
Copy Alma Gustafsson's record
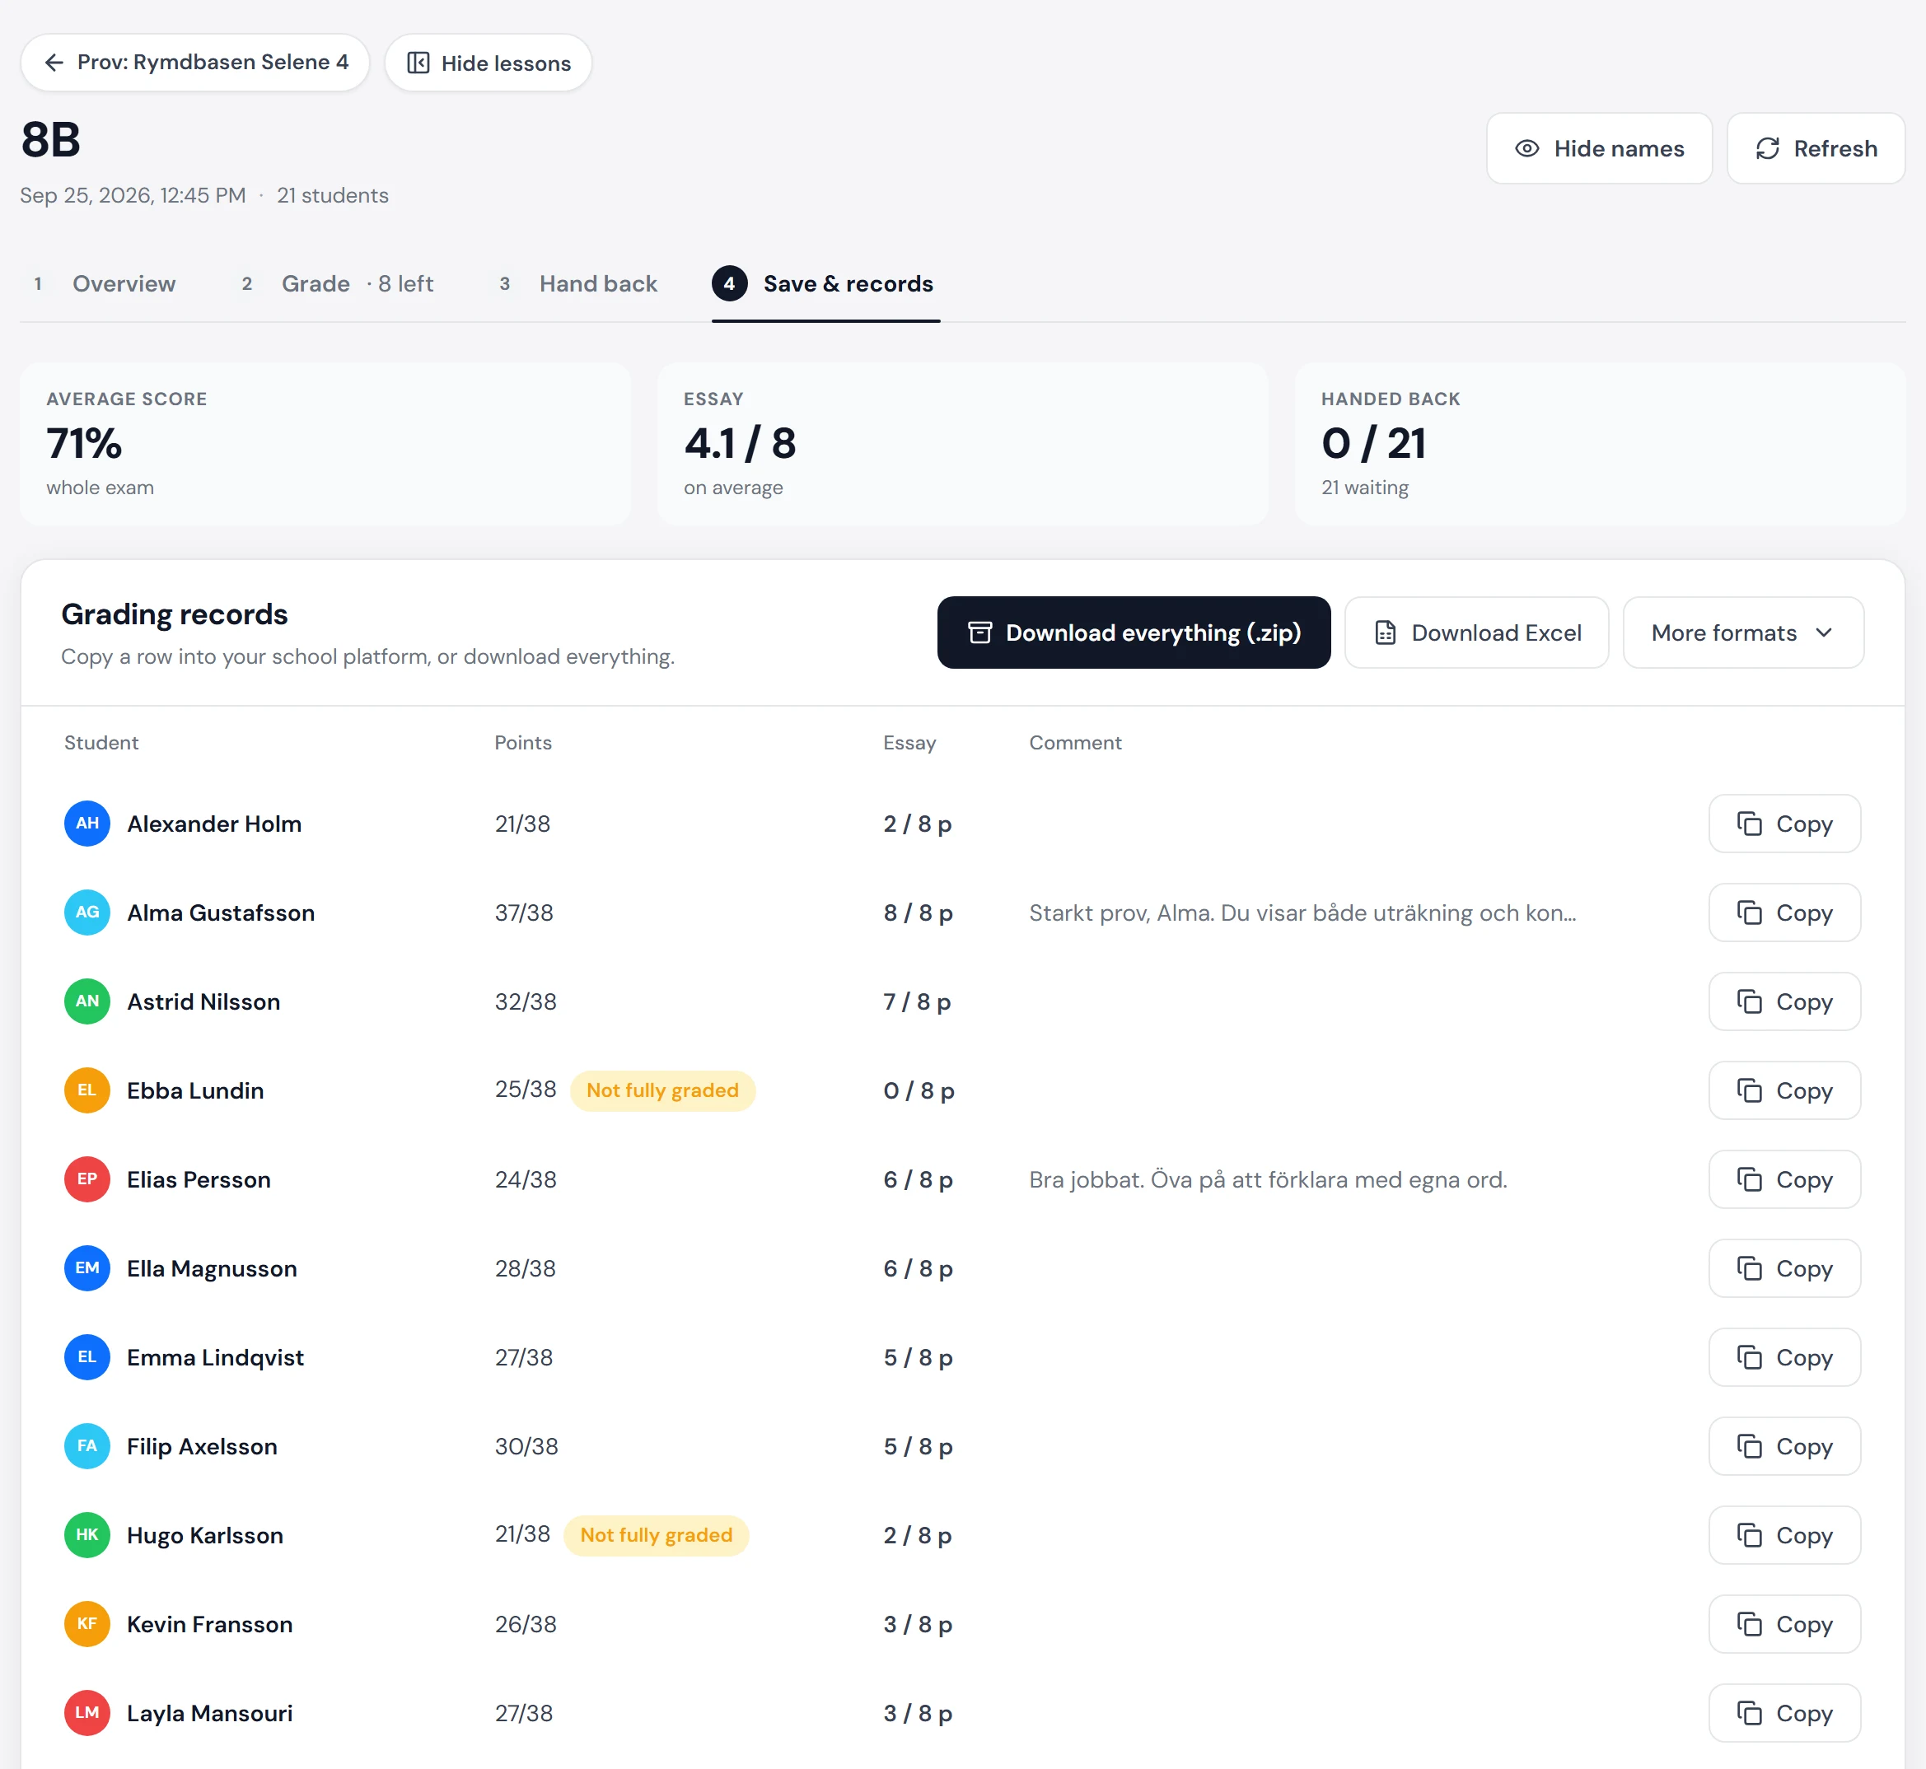(x=1784, y=913)
